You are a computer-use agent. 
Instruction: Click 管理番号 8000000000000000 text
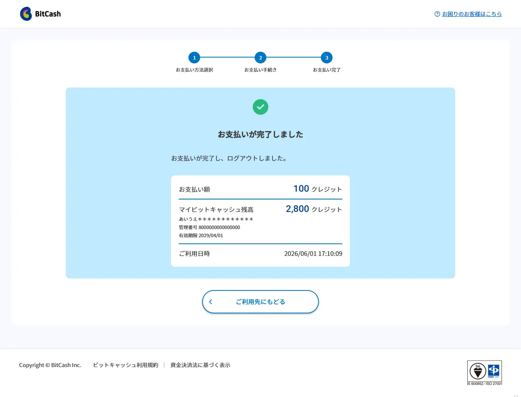[x=209, y=227]
